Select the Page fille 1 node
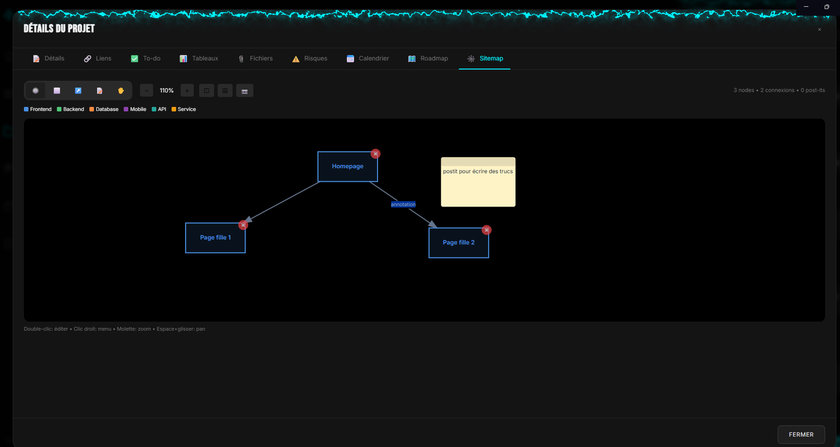Screen dimensions: 840x447 click(x=215, y=238)
